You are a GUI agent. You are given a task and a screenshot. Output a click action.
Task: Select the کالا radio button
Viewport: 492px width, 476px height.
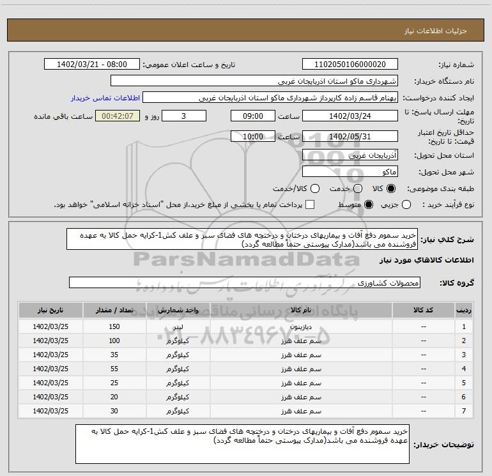click(391, 188)
